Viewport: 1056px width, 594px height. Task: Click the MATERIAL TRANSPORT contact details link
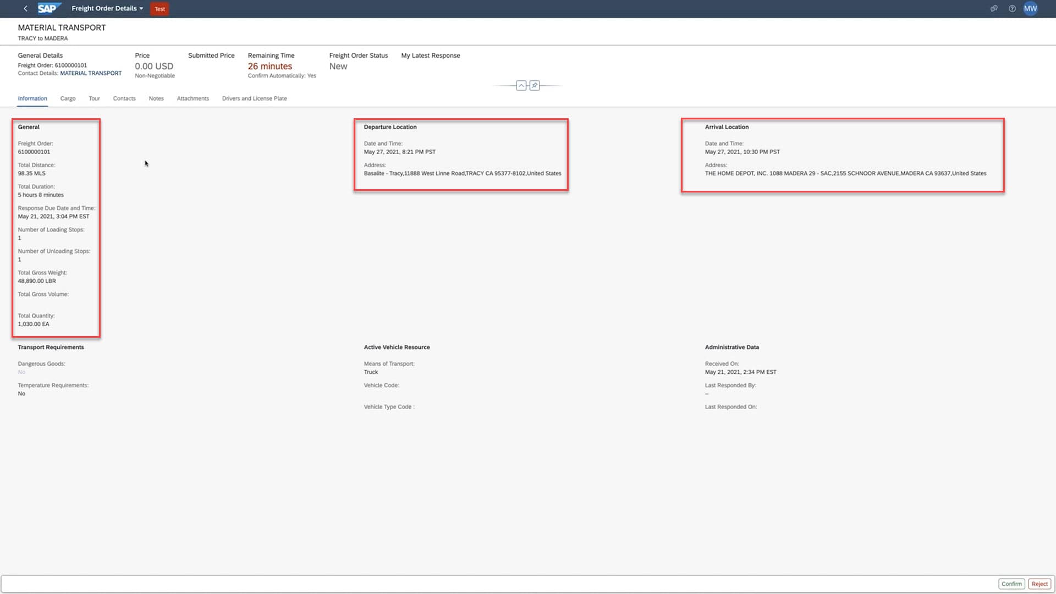coord(91,73)
